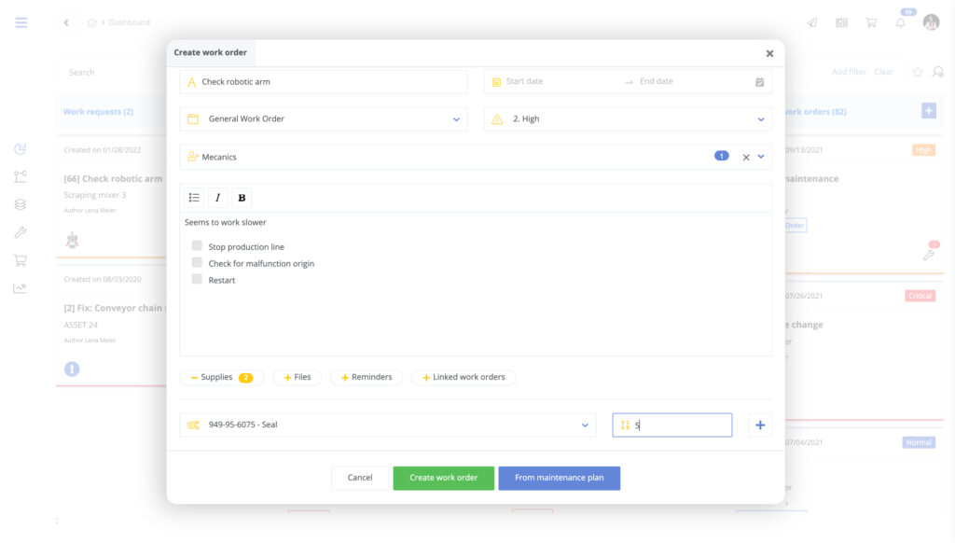Tick the Restart checkbox
Image resolution: width=955 pixels, height=543 pixels.
coord(197,279)
